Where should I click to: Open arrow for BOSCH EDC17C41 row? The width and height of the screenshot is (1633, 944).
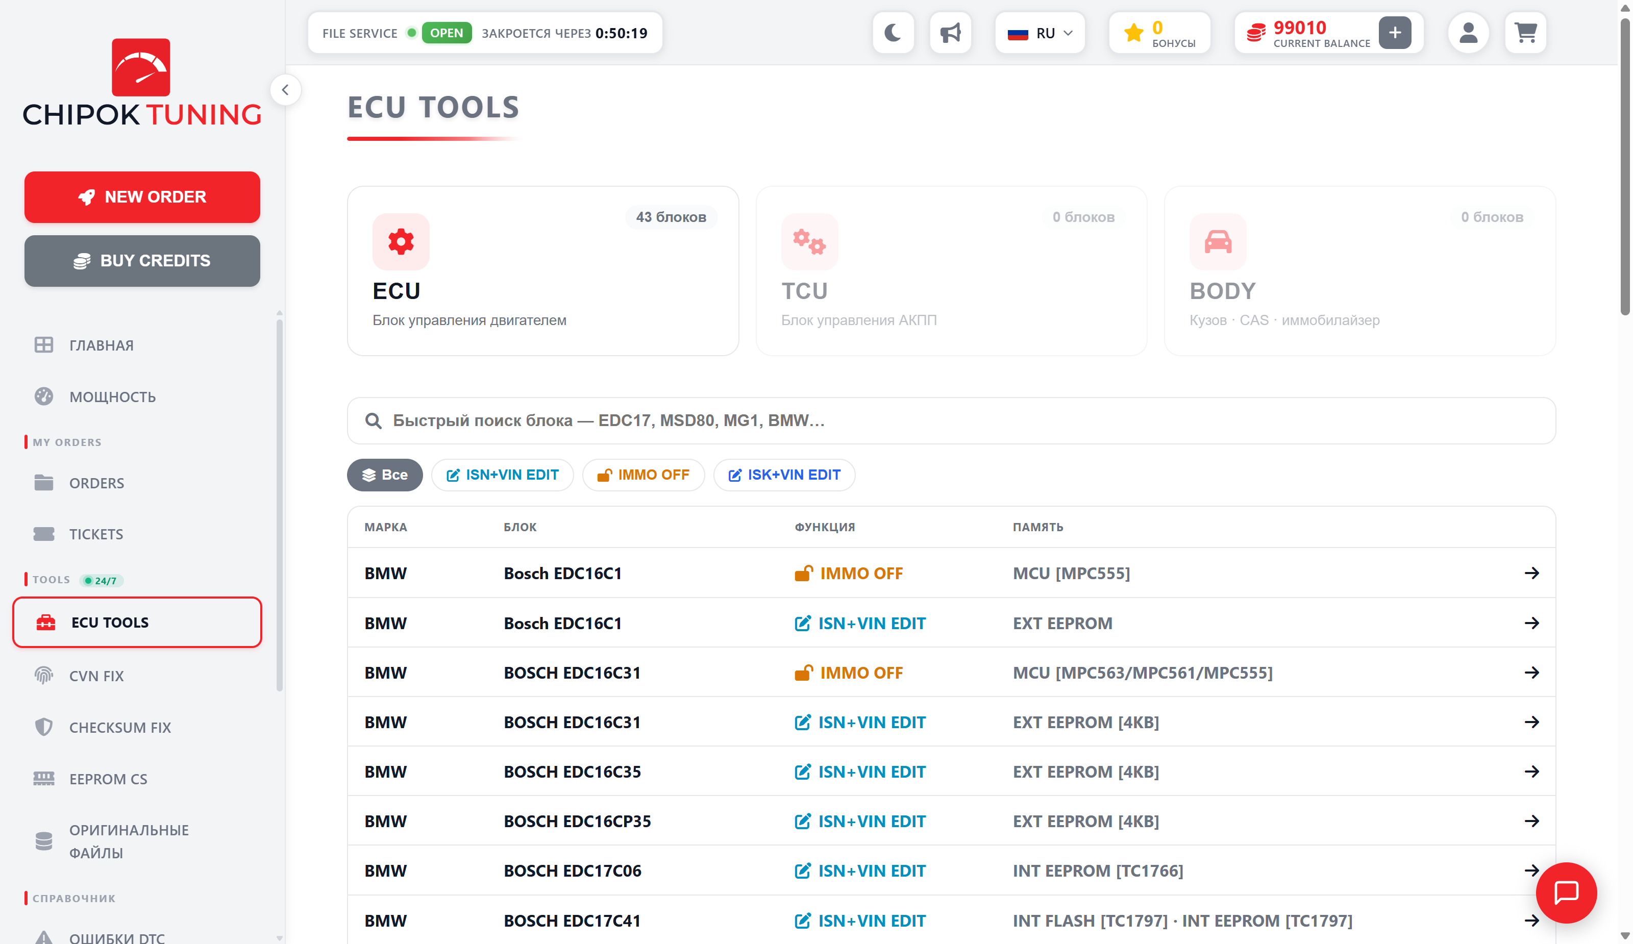pyautogui.click(x=1531, y=921)
